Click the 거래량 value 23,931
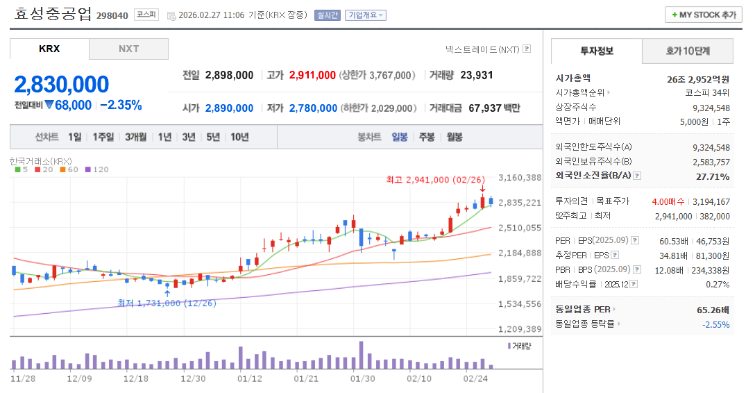This screenshot has height=393, width=755. tap(477, 75)
